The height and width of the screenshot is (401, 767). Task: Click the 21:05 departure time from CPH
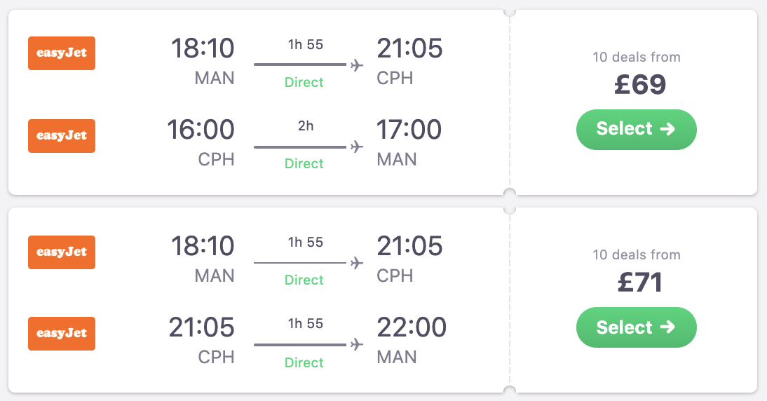(x=201, y=328)
